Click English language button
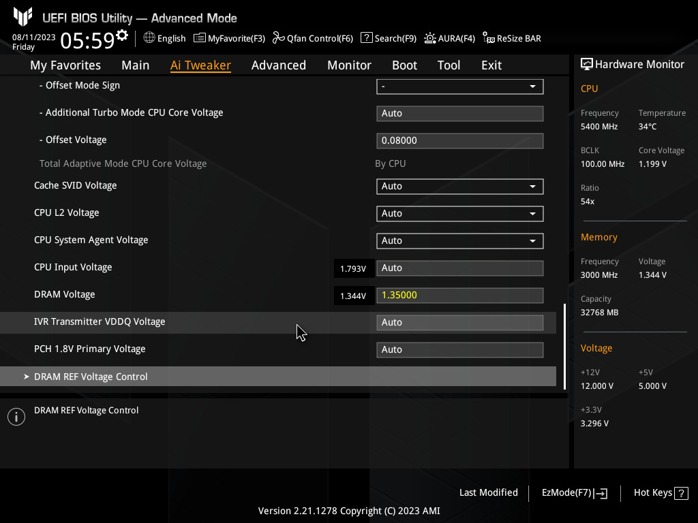Image resolution: width=698 pixels, height=523 pixels. click(165, 38)
